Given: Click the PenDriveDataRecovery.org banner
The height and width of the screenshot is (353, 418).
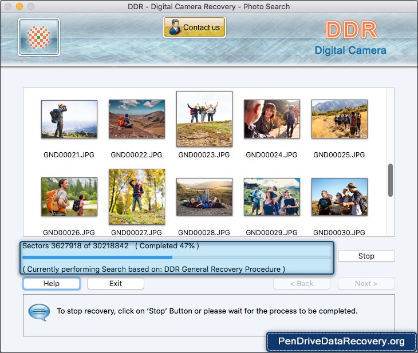Looking at the screenshot, I should pyautogui.click(x=341, y=342).
